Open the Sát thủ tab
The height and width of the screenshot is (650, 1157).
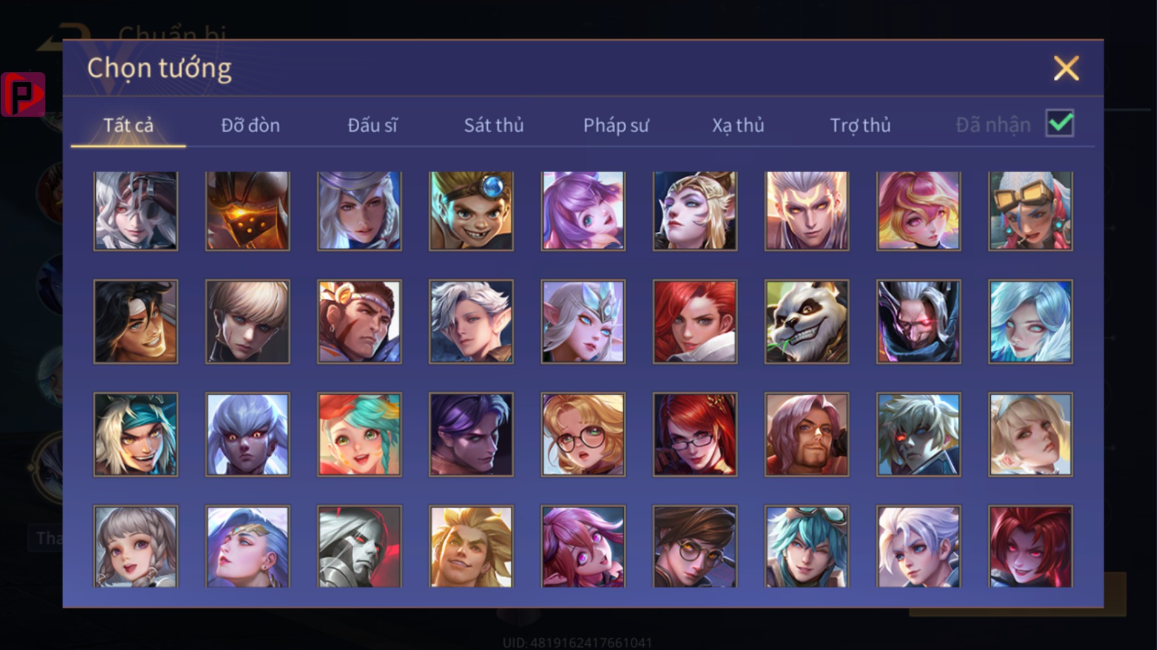[x=494, y=125]
